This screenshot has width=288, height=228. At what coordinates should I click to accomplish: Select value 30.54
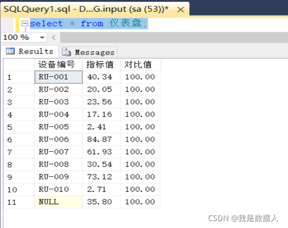(101, 164)
